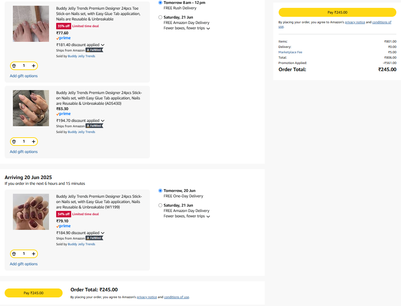Click the ₹77.60 item price
The height and width of the screenshot is (306, 401).
[62, 33]
